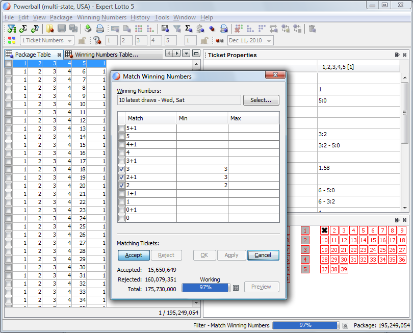The width and height of the screenshot is (413, 333).
Task: Tick the '4' match checkbox
Action: pos(121,152)
